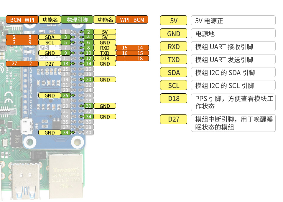283x202 pixels.
Task: Click the TXD UART transmit label
Action: 173,59
